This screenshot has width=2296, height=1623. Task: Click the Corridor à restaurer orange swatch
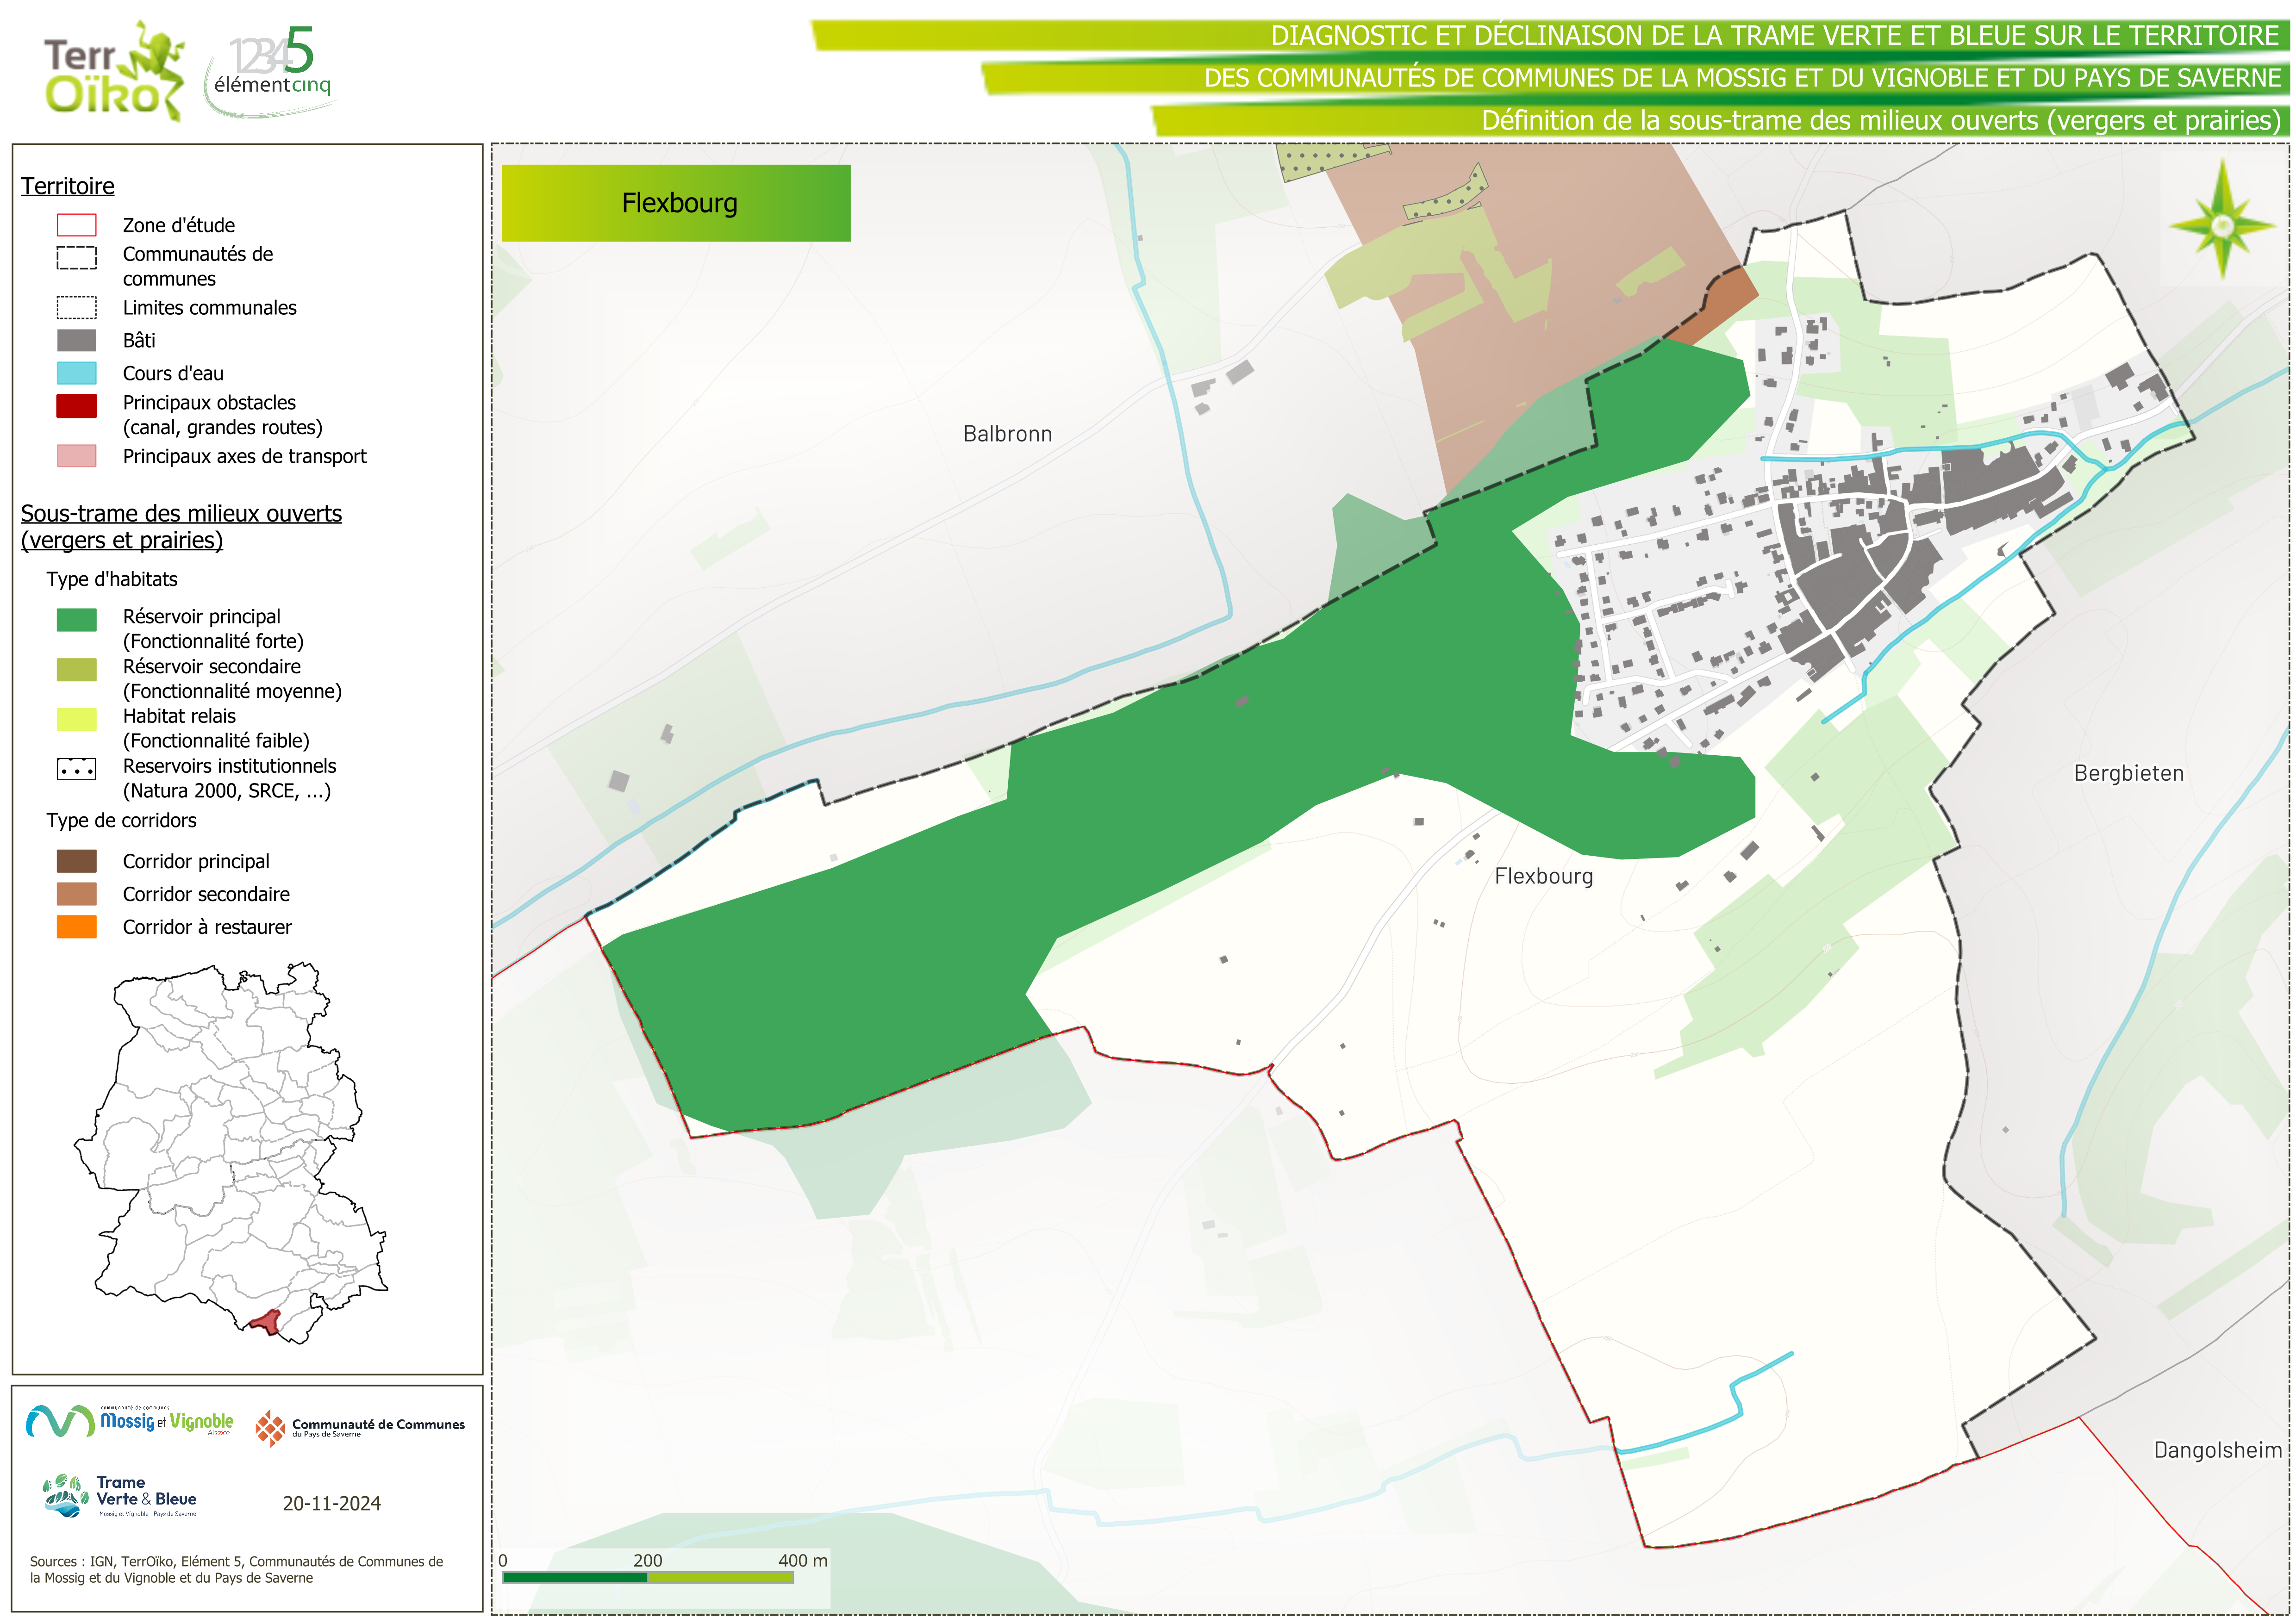tap(76, 927)
